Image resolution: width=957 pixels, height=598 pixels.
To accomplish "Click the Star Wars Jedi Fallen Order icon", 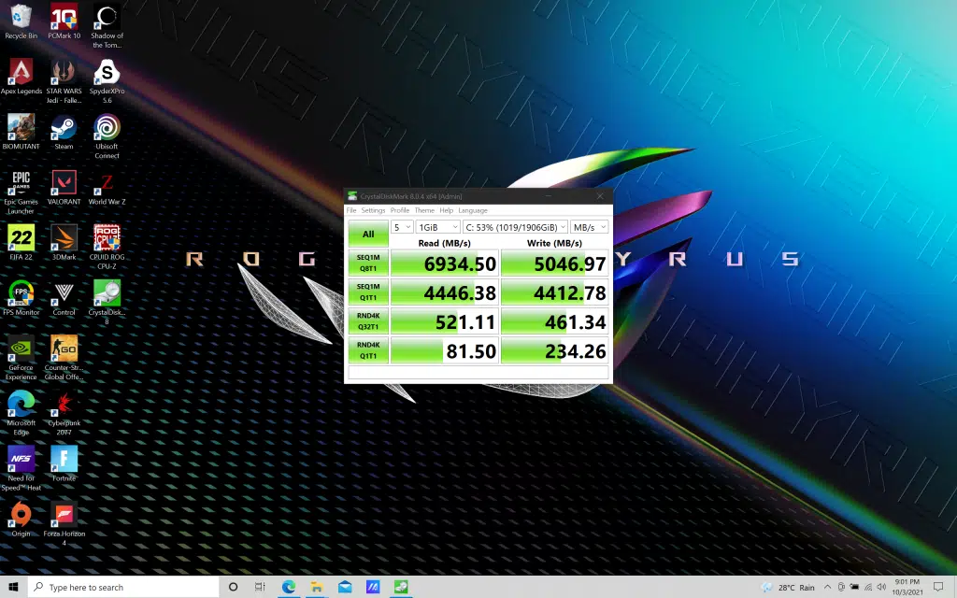I will point(64,82).
